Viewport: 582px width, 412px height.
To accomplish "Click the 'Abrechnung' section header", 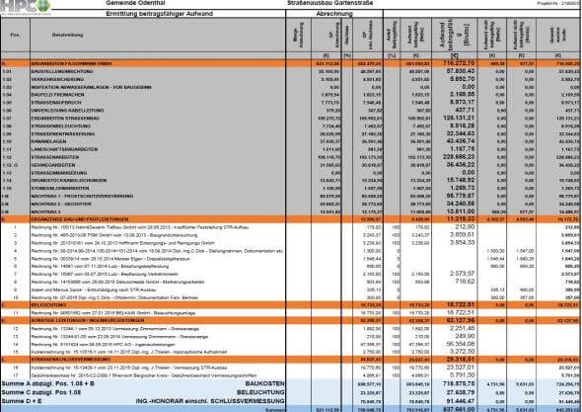I will coord(334,14).
